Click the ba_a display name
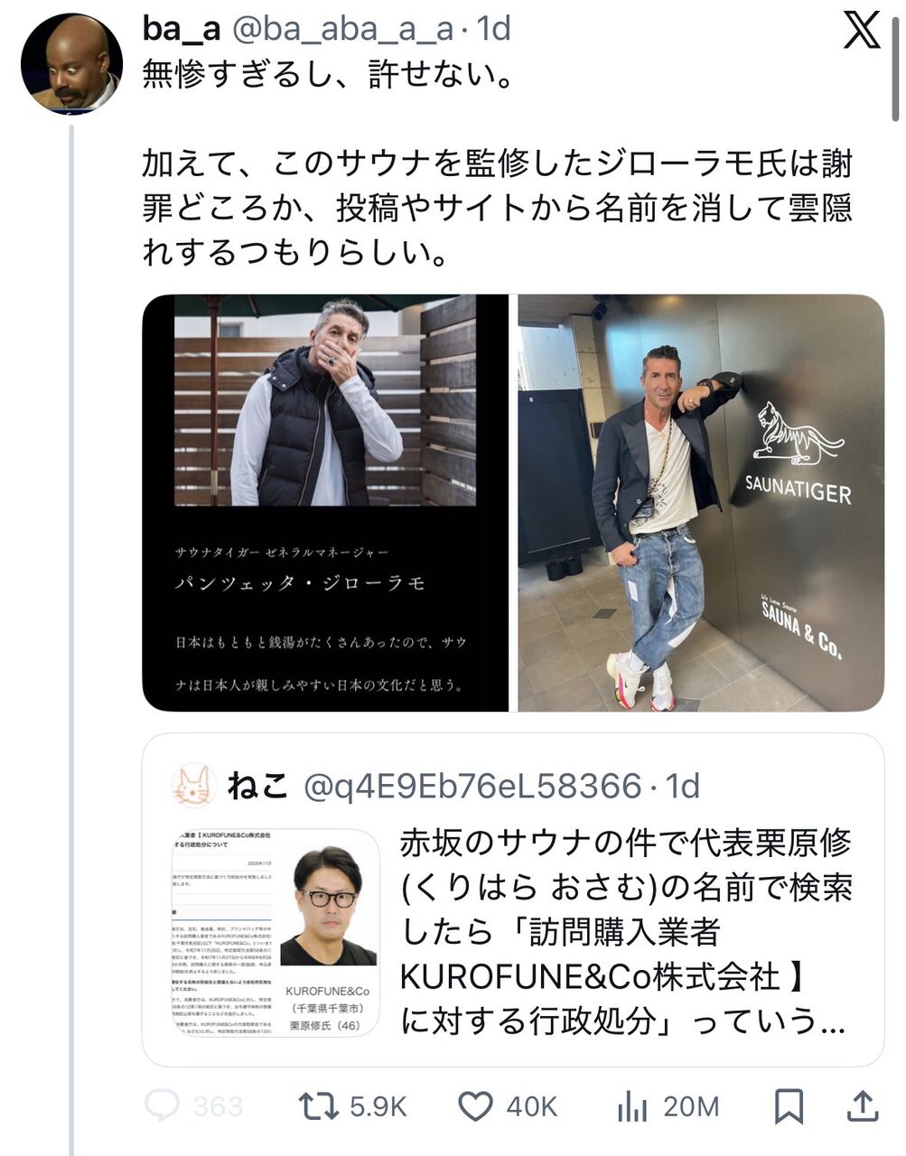Viewport: 906px width, 1156px height. click(182, 29)
